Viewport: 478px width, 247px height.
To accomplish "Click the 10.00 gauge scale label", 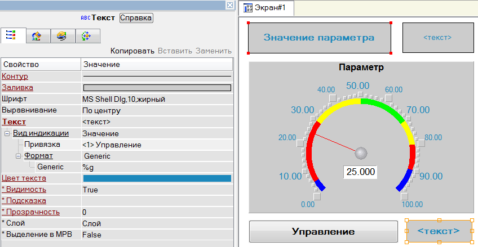I will coord(290,177).
